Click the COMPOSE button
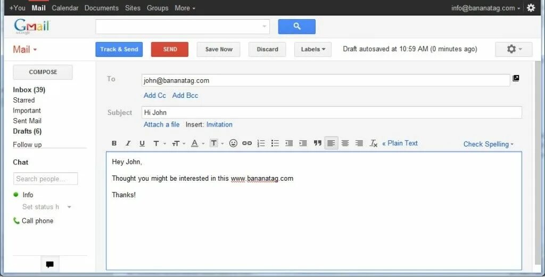 (x=43, y=72)
